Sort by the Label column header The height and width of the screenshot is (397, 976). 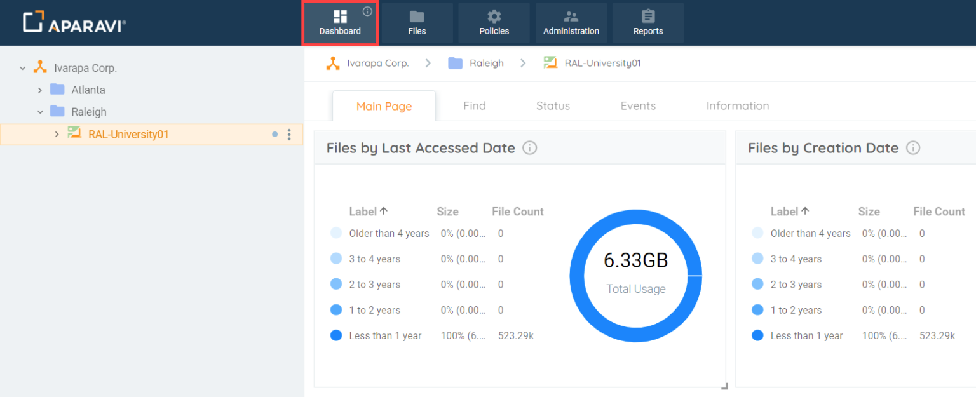pyautogui.click(x=363, y=211)
